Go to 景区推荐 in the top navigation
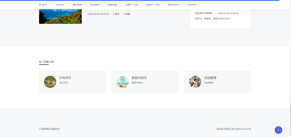The width and height of the screenshot is (291, 137). pyautogui.click(x=77, y=5)
